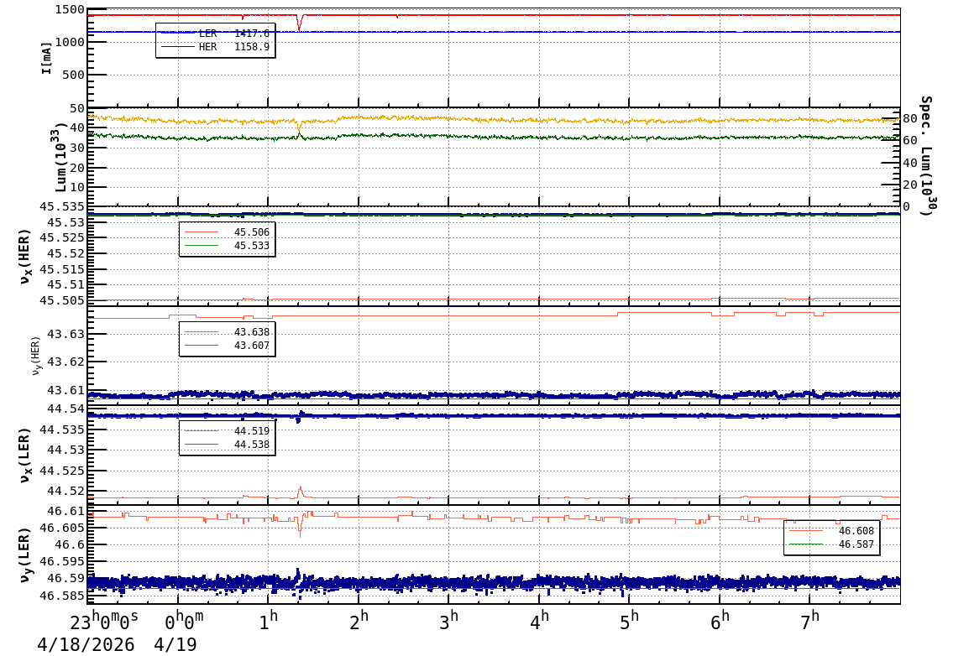Screen dimensions: 969x656
Task: Click the HER 1158.9 legend entry
Action: pyautogui.click(x=216, y=47)
